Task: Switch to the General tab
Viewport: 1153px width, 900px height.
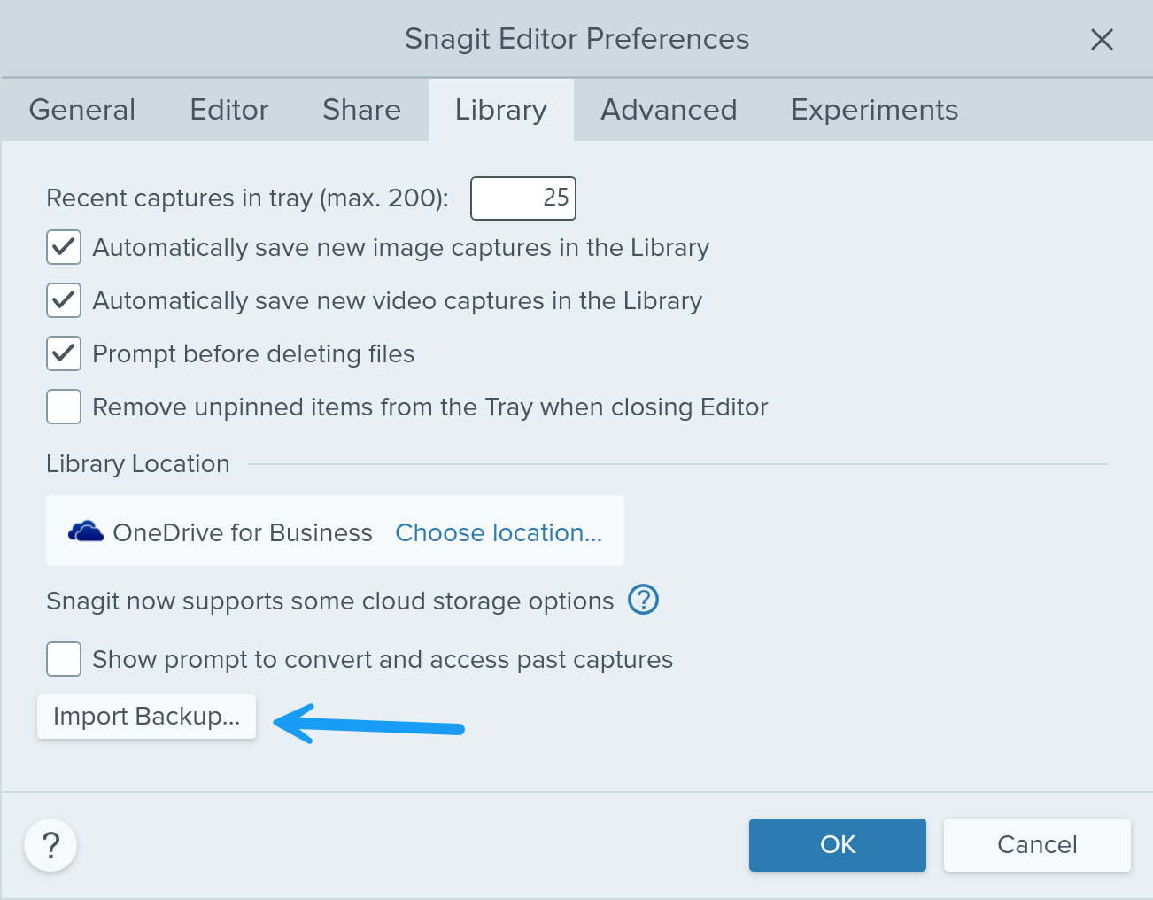Action: tap(82, 110)
